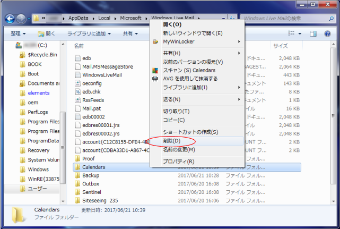Click the oeconfig file icon
Screen dimensions: 340x229
(77, 83)
